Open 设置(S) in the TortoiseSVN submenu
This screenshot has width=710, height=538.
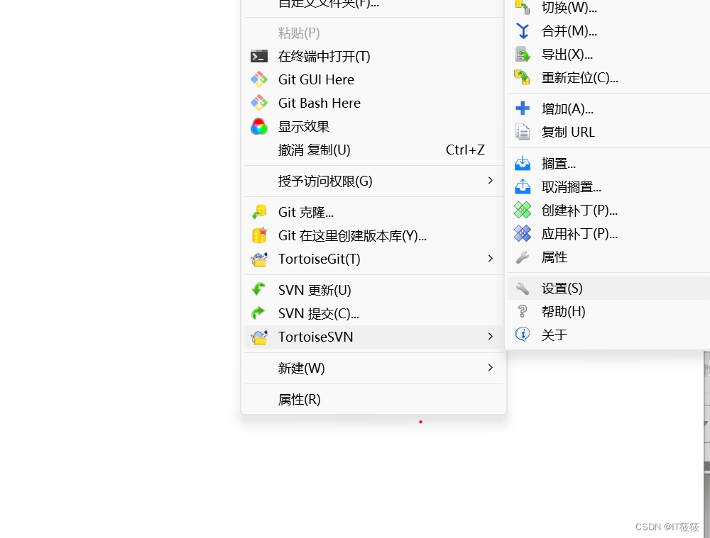(x=608, y=288)
